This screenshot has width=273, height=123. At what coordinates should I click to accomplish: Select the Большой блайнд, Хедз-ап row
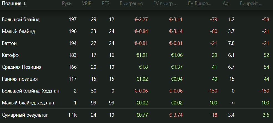point(136,91)
